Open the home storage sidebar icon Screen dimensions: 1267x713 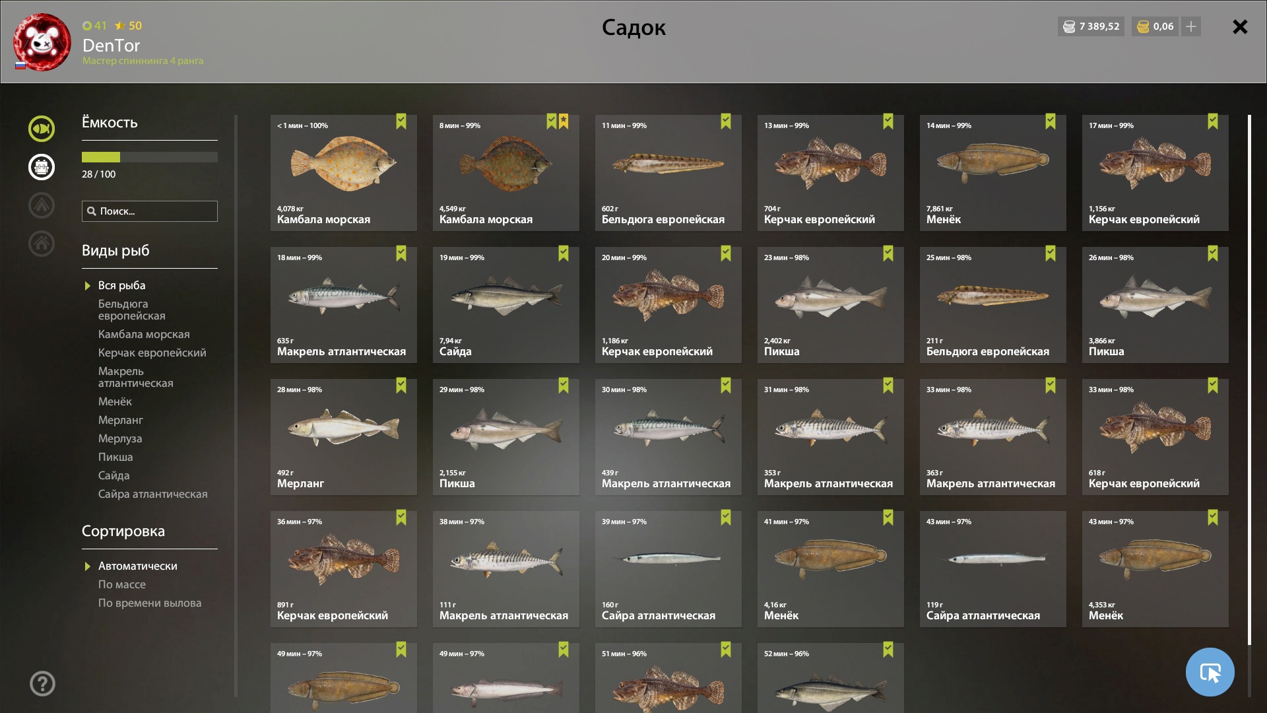[x=42, y=244]
